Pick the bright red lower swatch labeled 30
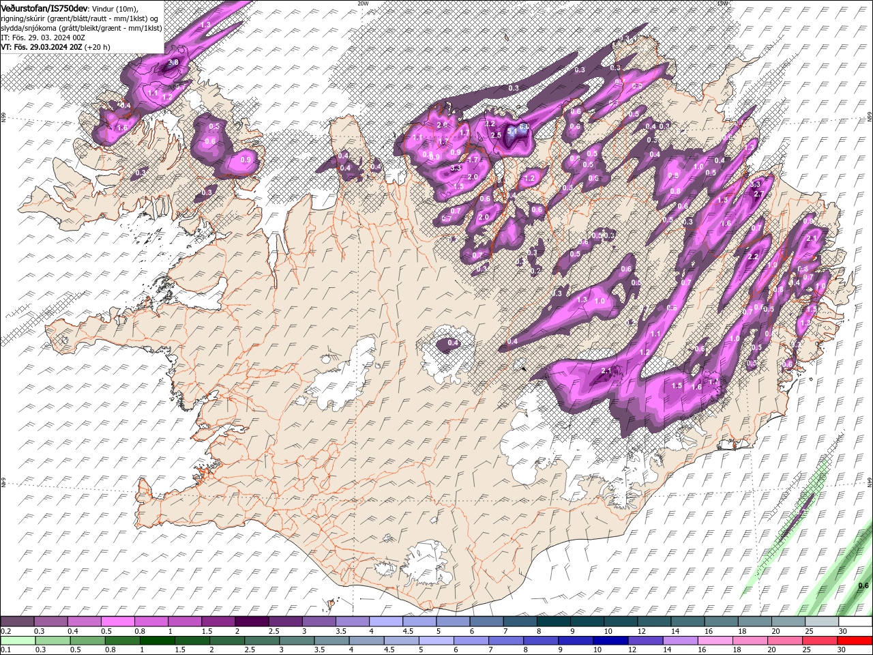The image size is (873, 655). tap(854, 641)
